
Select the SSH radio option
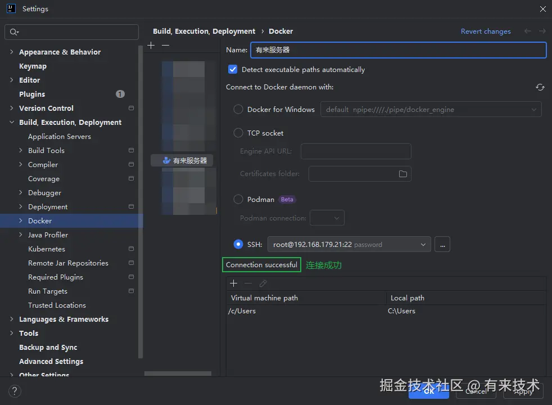click(x=238, y=244)
